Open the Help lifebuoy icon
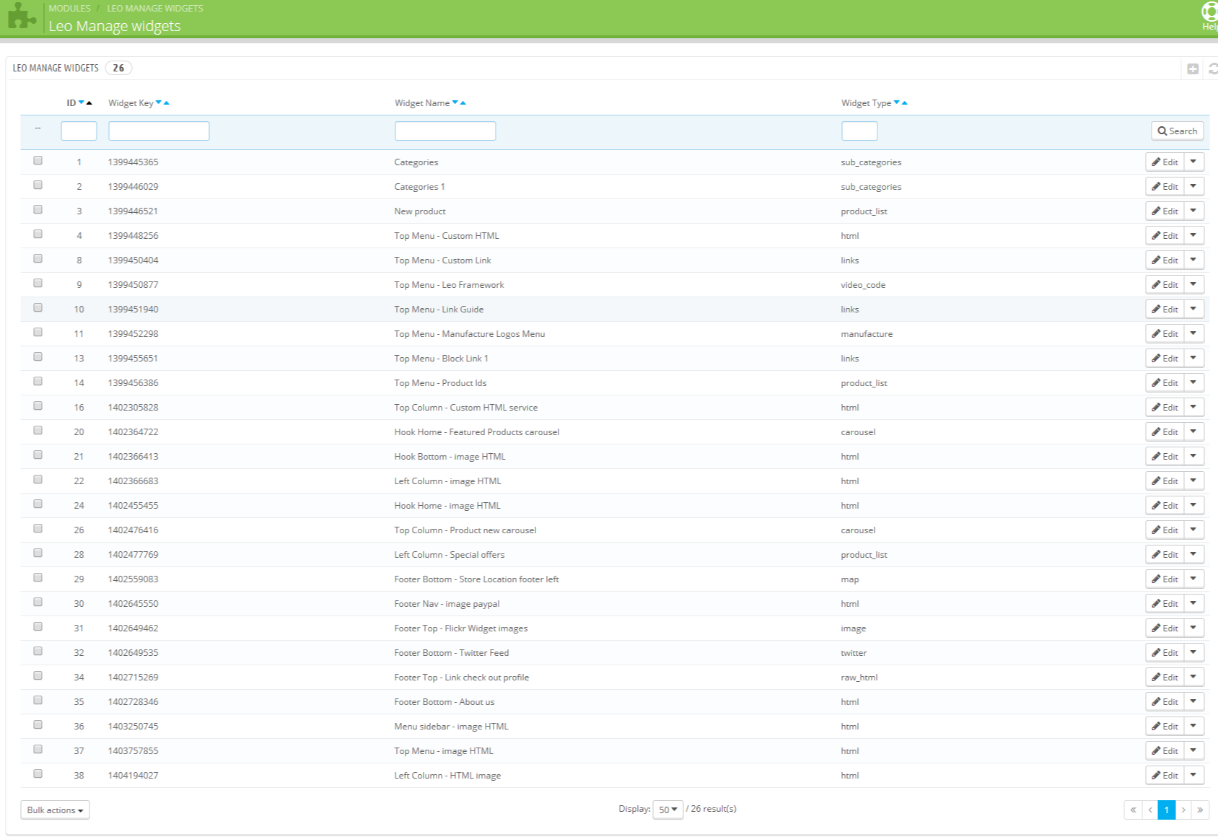1218x837 pixels. pyautogui.click(x=1210, y=12)
